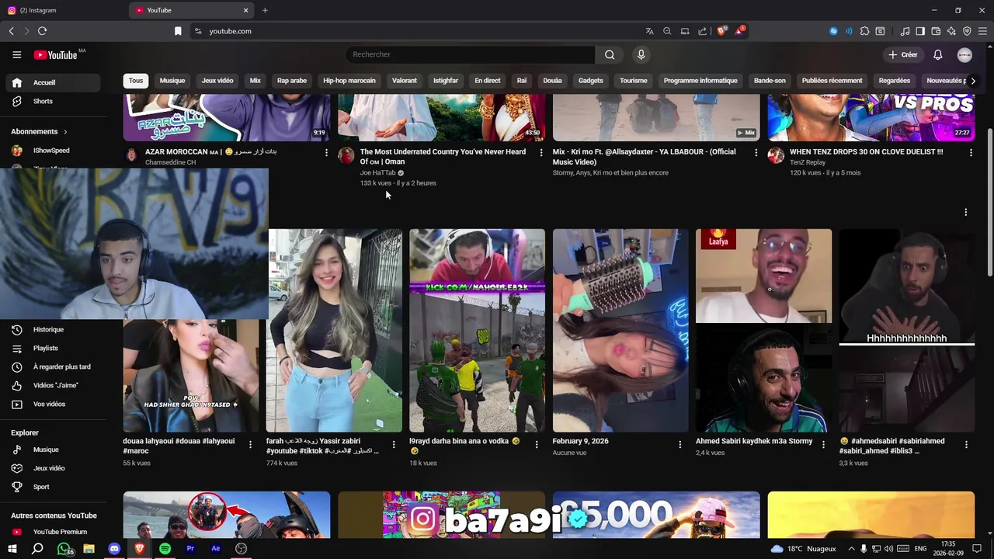Open options for douaa lahyaoui short
Screen dimensions: 994x559
tap(250, 445)
